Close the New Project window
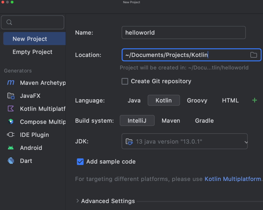The image size is (263, 210). point(3,2)
